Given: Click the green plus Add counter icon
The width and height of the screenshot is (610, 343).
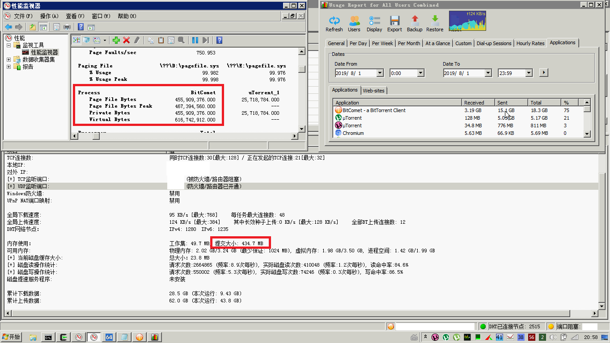Looking at the screenshot, I should 116,40.
